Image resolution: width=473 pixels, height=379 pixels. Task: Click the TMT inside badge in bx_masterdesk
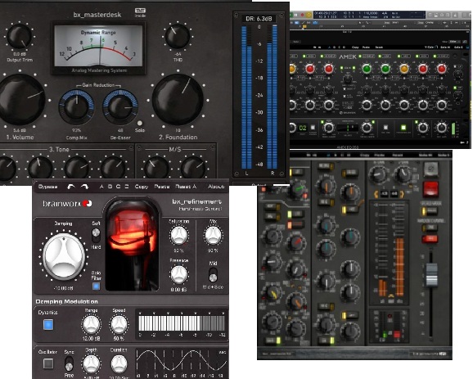point(140,12)
